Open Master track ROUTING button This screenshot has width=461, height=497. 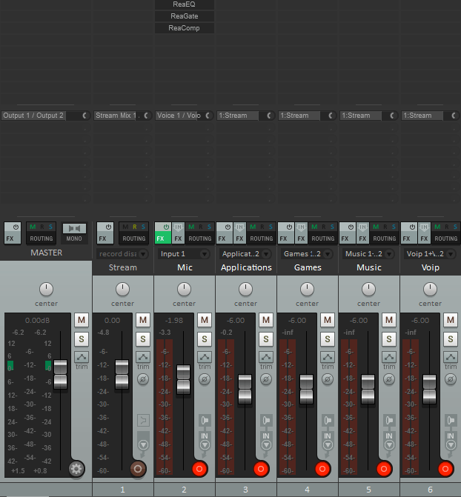point(42,239)
